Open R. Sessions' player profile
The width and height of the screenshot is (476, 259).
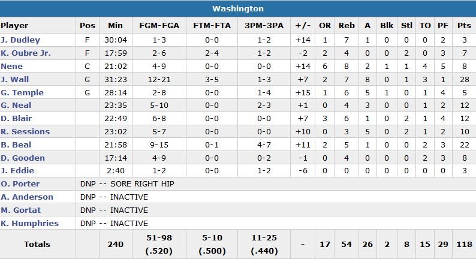25,132
